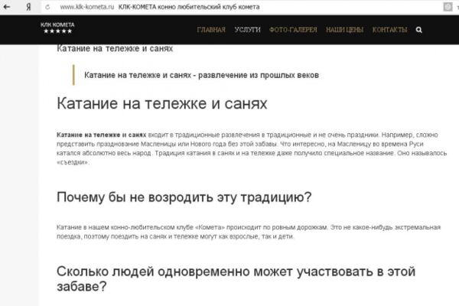The image size is (459, 306).
Task: Click heading 'Почему бы не возродить эту традицию?'
Action: coord(184,197)
